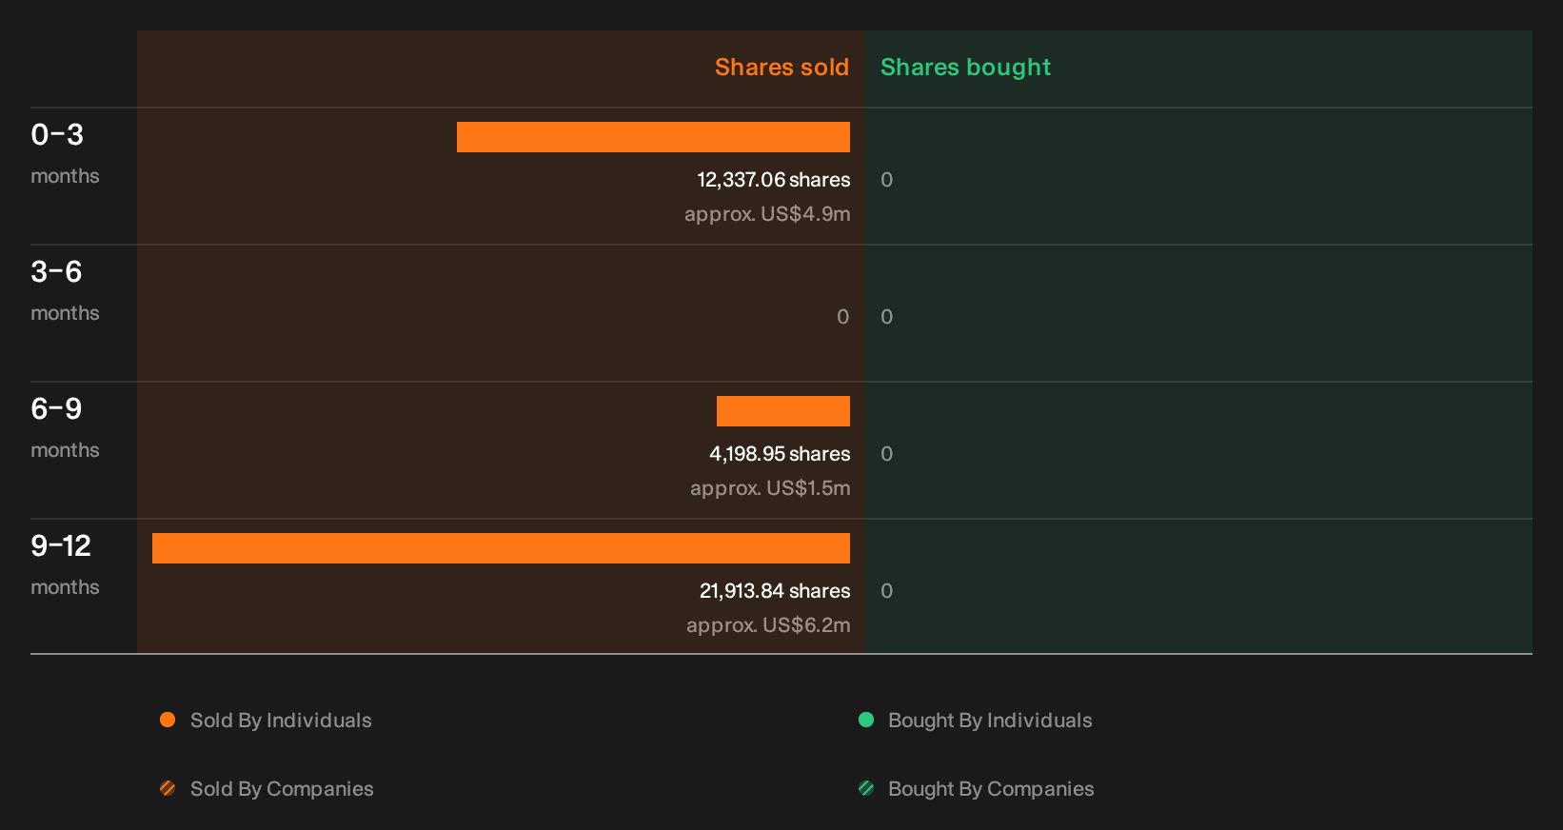
Task: Click the 9-12 months shares bought zero
Action: [886, 591]
